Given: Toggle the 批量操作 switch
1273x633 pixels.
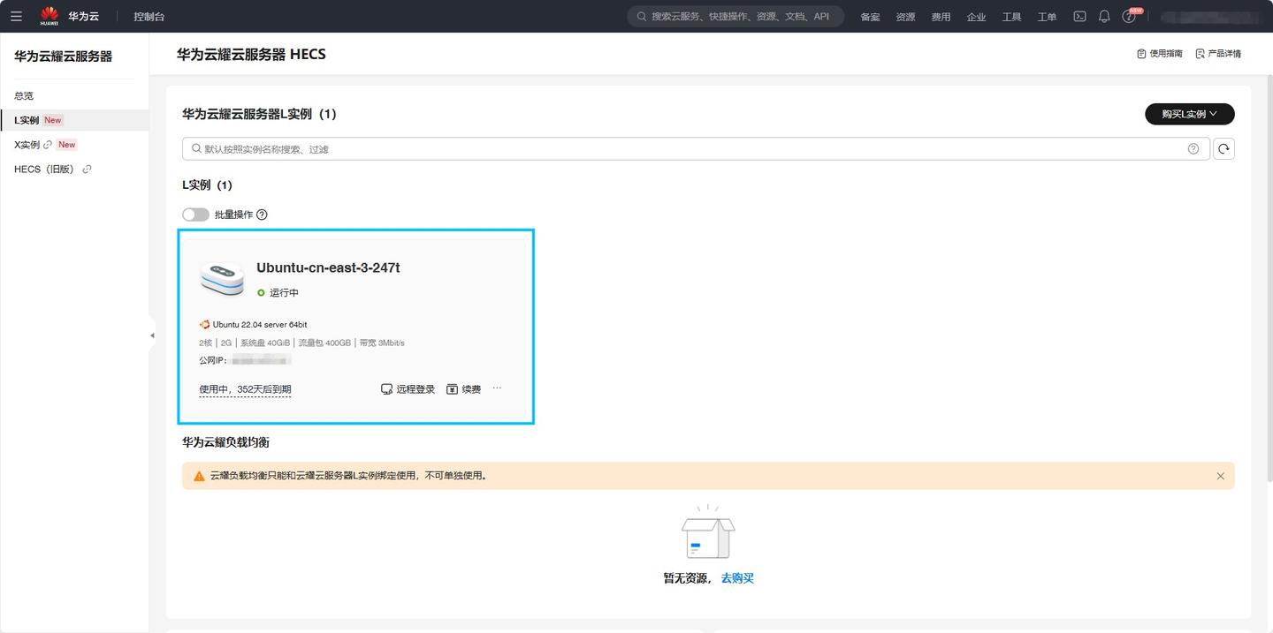Looking at the screenshot, I should coord(195,215).
